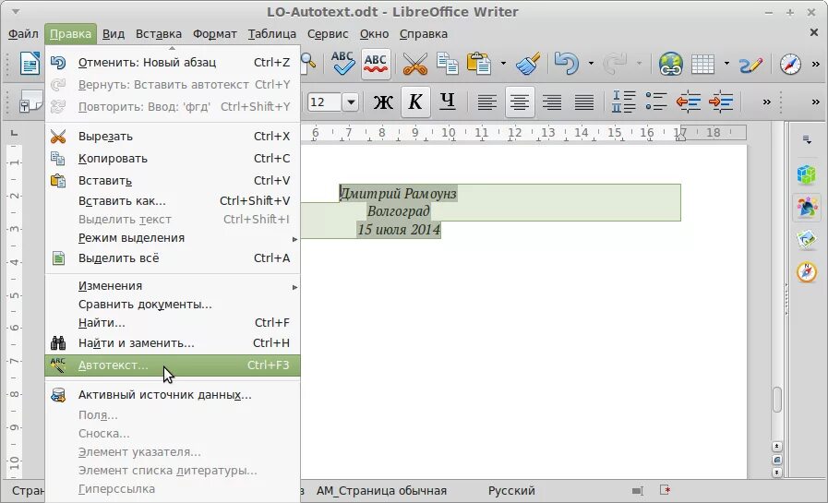Screen dimensions: 828x503
Task: Click the Cut scissors icon in the toolbar
Action: point(415,64)
